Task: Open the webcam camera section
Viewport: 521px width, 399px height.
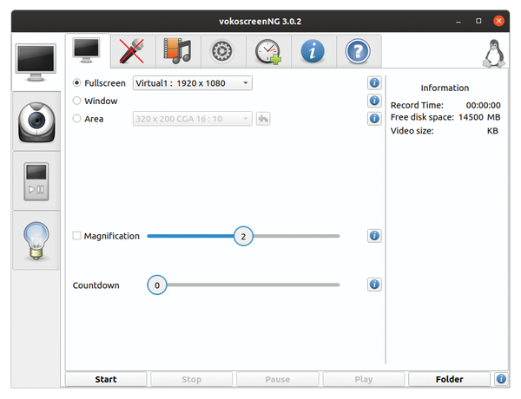Action: coord(36,121)
